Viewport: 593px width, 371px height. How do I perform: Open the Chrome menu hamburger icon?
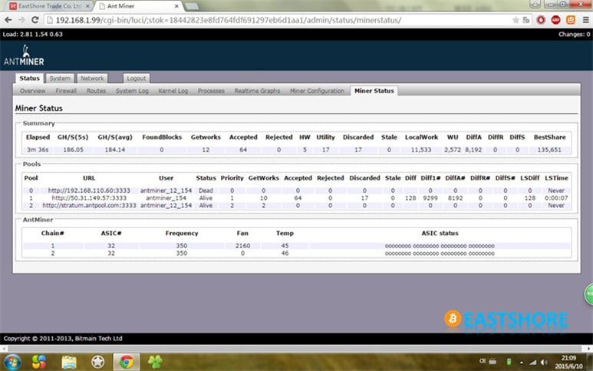(585, 20)
